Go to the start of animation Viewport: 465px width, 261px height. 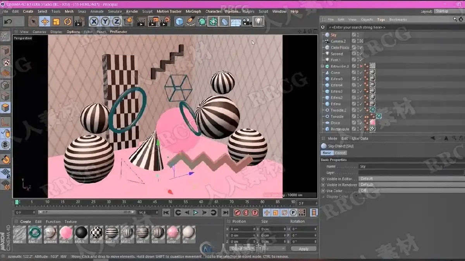tap(166, 213)
